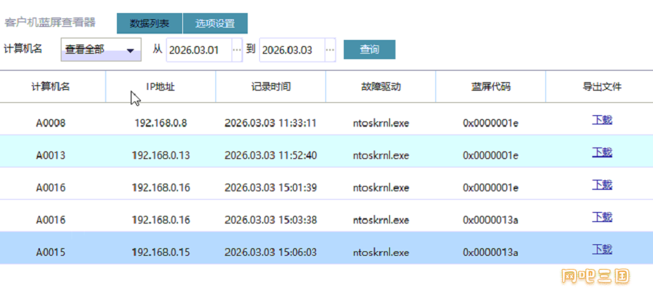Sort by the 记录时间 column header
Viewport: 653px width, 295px height.
tap(271, 87)
